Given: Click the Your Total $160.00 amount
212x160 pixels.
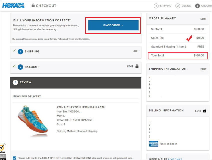Looking at the screenshot, I should [x=199, y=55].
